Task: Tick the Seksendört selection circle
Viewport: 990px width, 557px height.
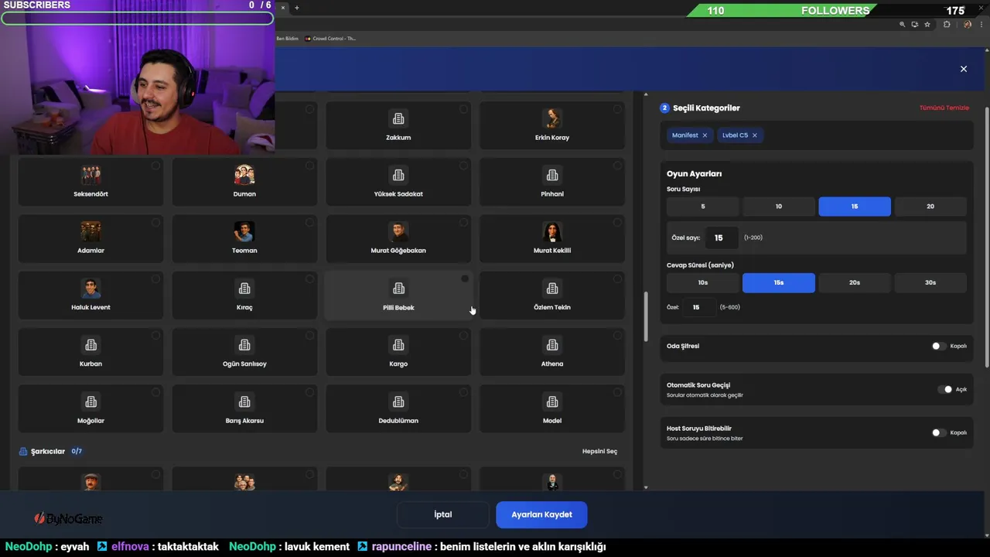Action: [x=155, y=166]
